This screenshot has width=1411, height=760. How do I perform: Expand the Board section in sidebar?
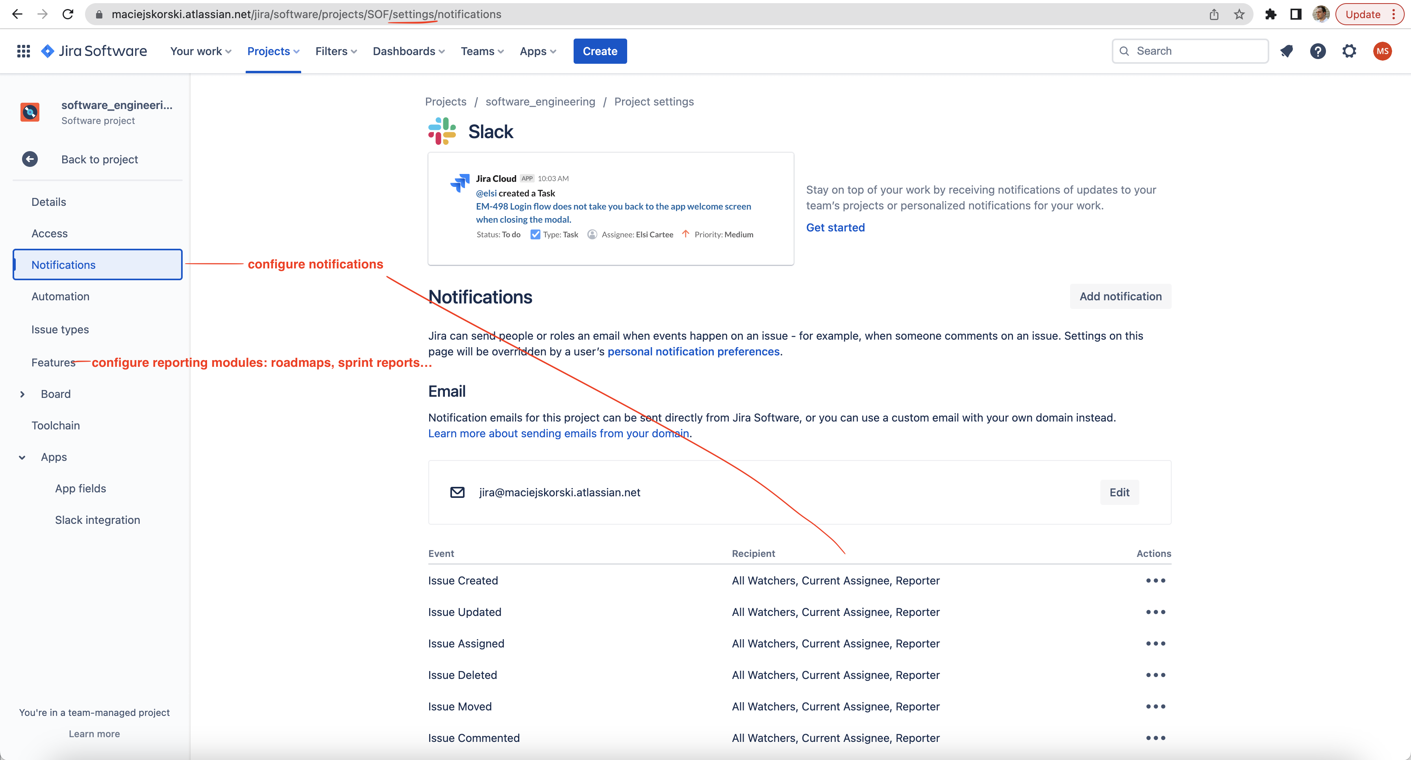(22, 394)
